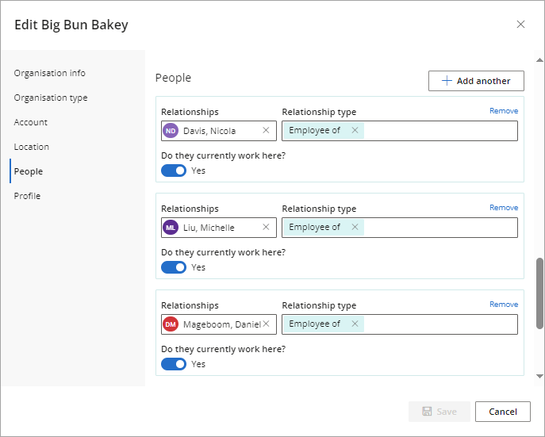
Task: Remove the Liu, Michelle relationship card
Action: coord(504,207)
